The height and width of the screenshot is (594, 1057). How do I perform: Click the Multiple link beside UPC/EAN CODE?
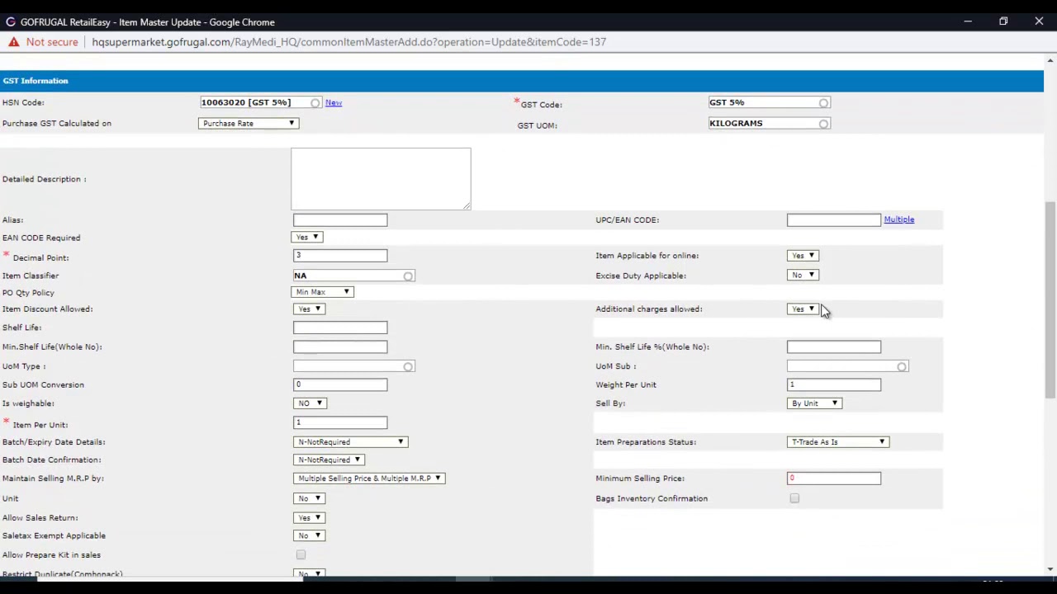[x=899, y=219]
